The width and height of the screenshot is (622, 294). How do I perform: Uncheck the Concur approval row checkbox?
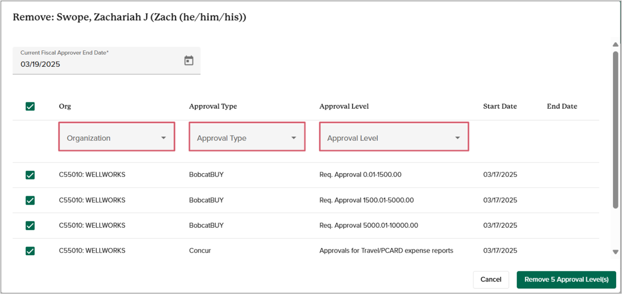30,251
